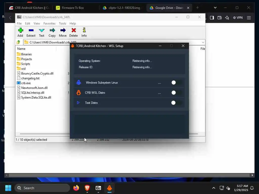This screenshot has height=194, width=259.
Task: Open CRB Kitchen app from the taskbar
Action: point(109,188)
